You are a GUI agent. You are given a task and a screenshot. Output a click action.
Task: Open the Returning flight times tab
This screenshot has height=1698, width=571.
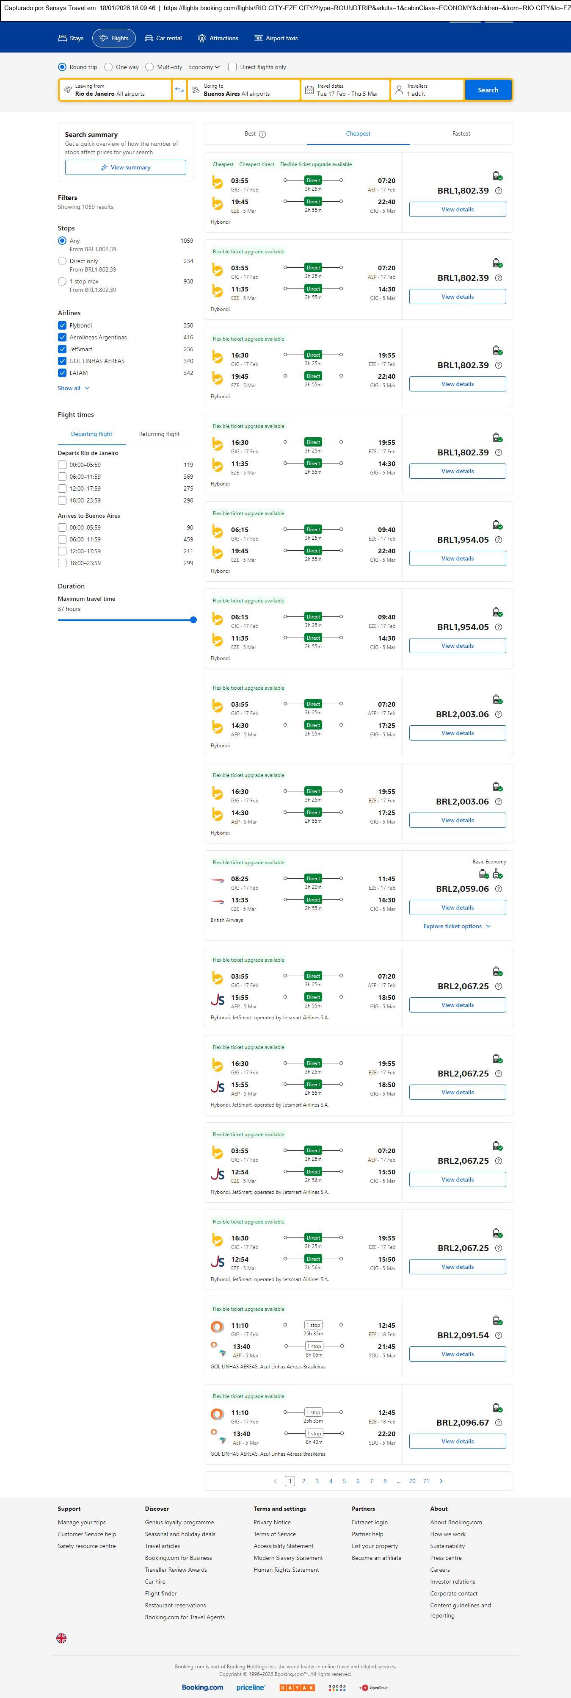point(159,434)
